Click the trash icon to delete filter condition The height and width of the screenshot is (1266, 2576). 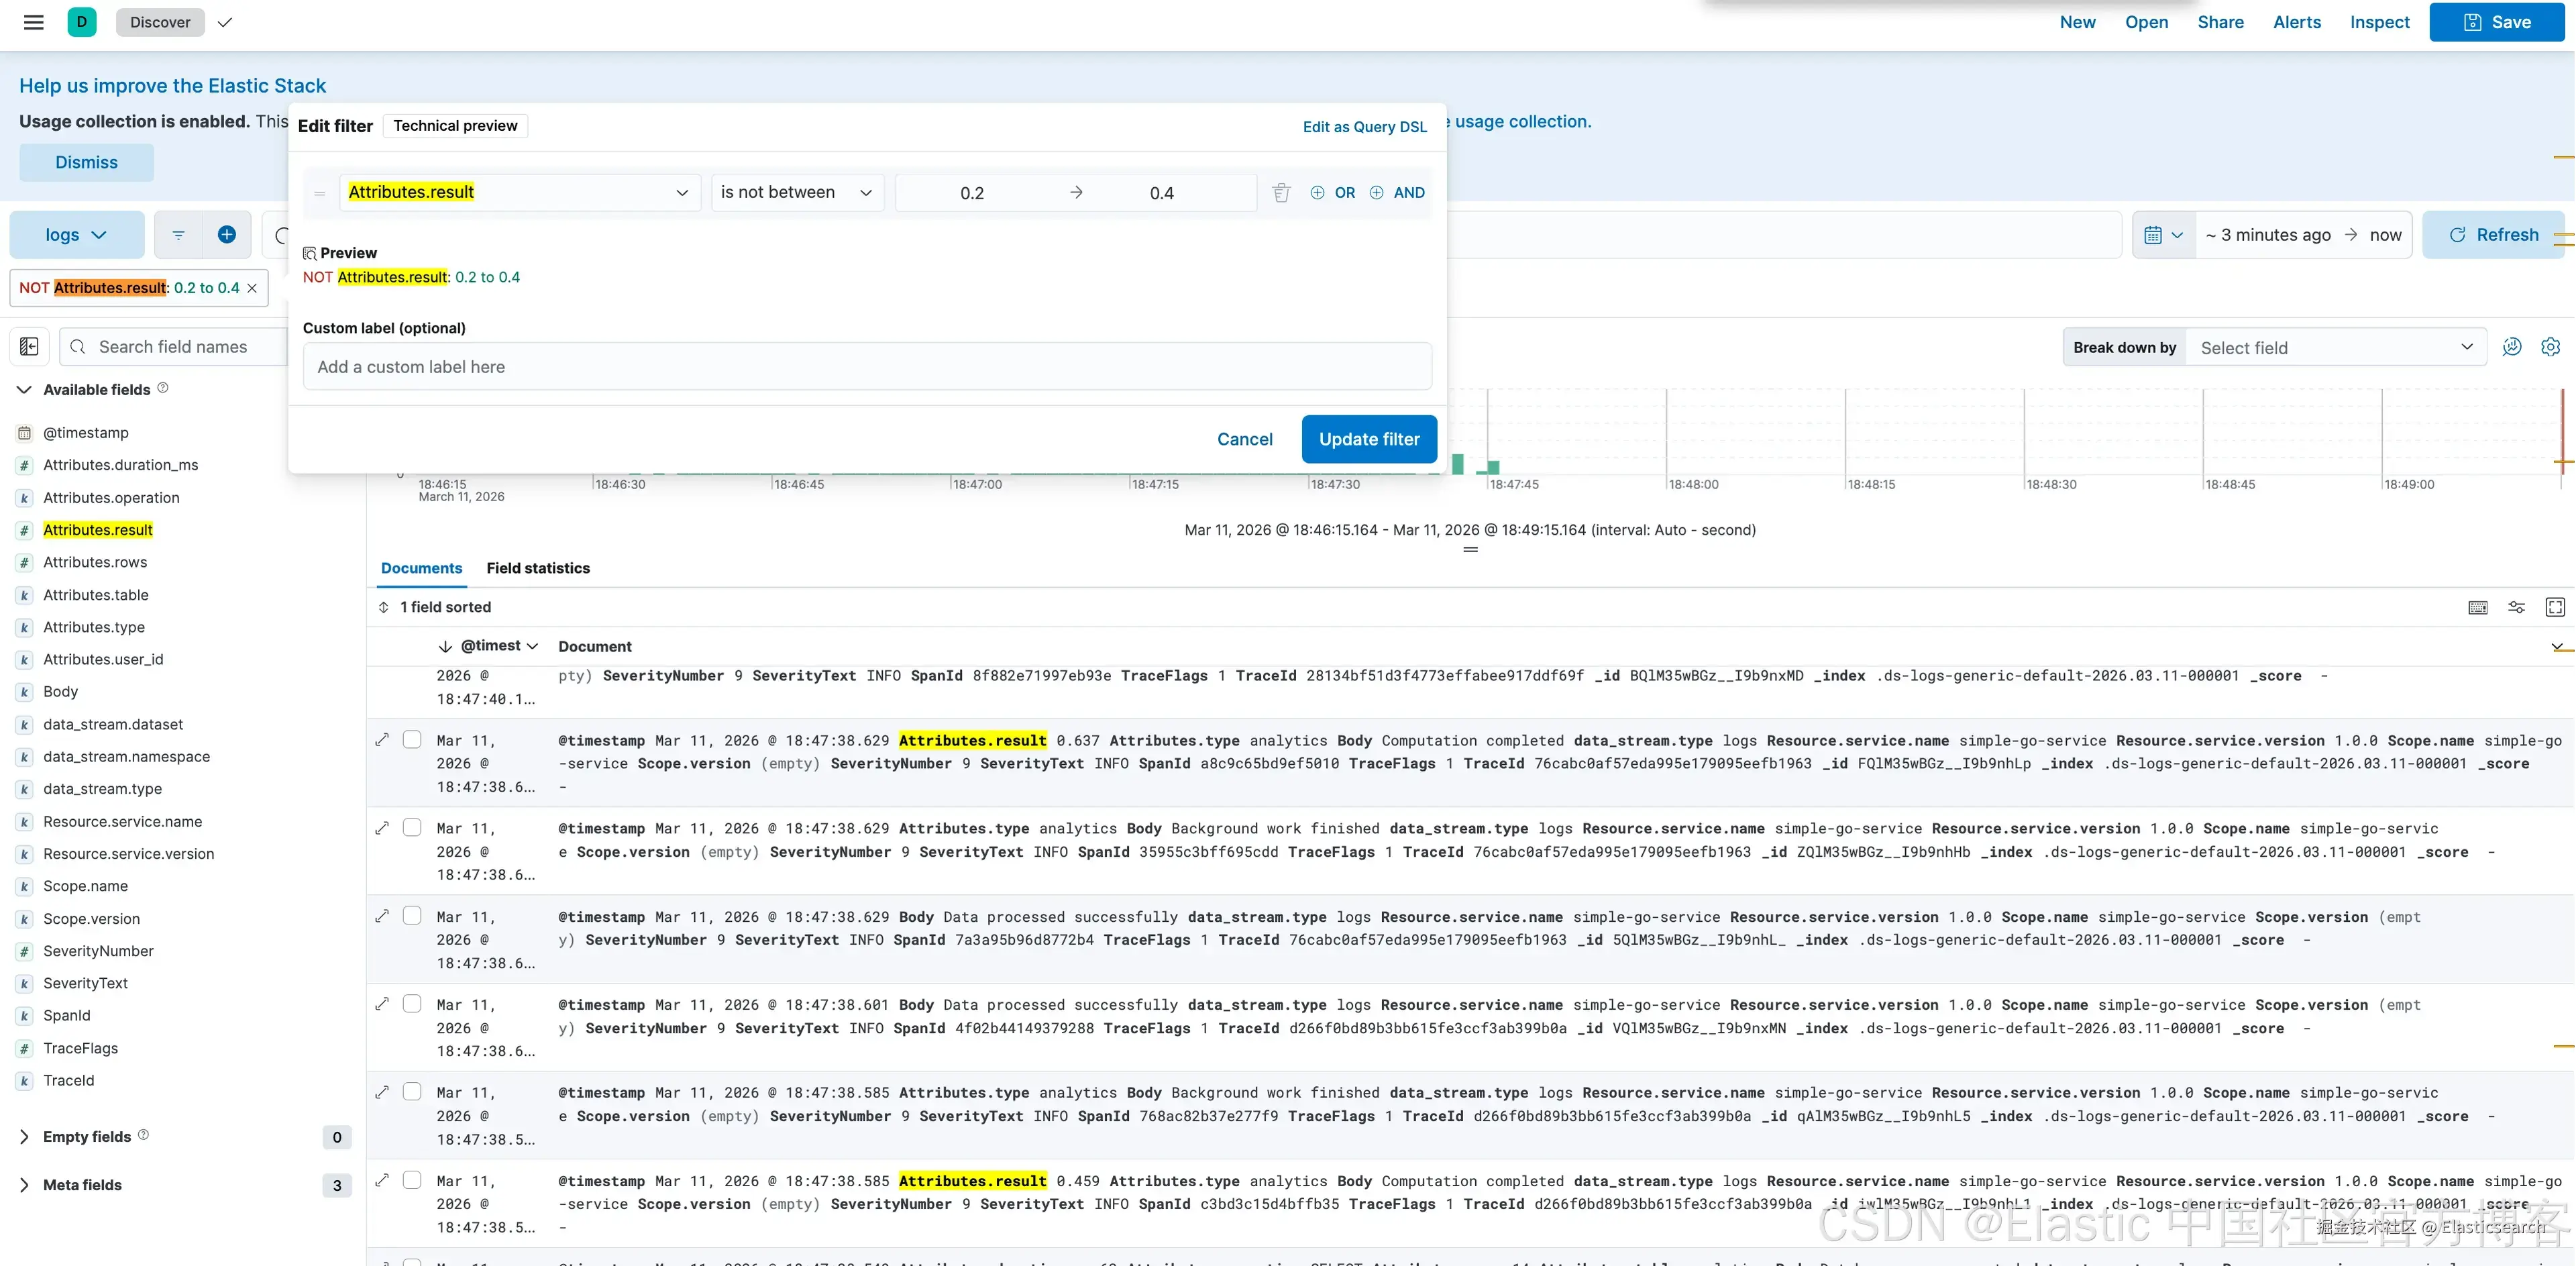(x=1281, y=193)
